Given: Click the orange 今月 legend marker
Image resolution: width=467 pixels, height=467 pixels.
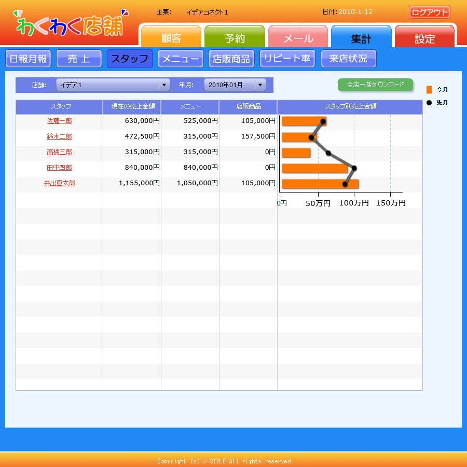Looking at the screenshot, I should click(429, 90).
